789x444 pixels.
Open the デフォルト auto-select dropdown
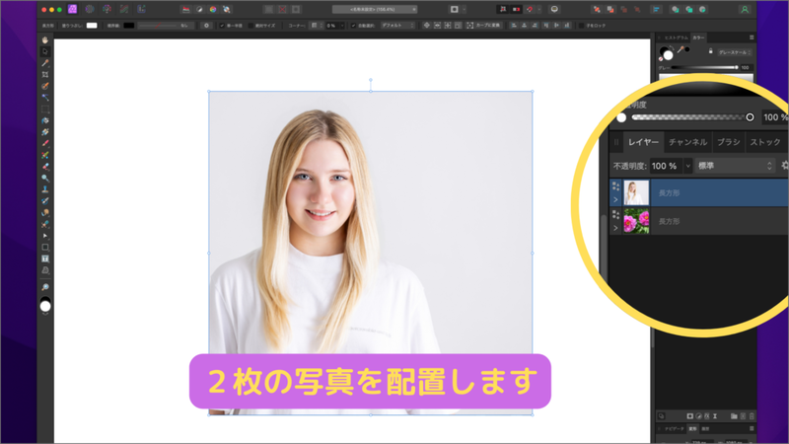pos(397,26)
